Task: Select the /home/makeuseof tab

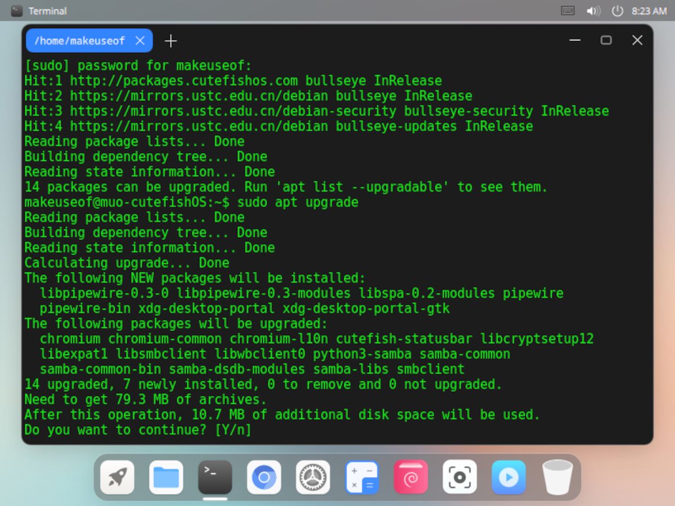Action: pos(89,40)
